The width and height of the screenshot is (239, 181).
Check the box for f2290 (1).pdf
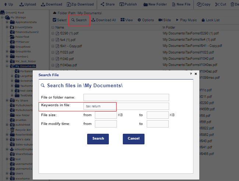tap(53, 33)
